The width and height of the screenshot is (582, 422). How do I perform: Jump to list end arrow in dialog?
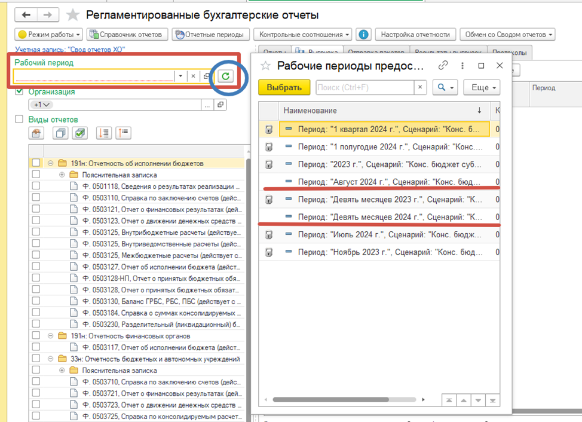click(492, 400)
